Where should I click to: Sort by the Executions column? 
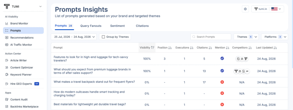click(x=184, y=48)
